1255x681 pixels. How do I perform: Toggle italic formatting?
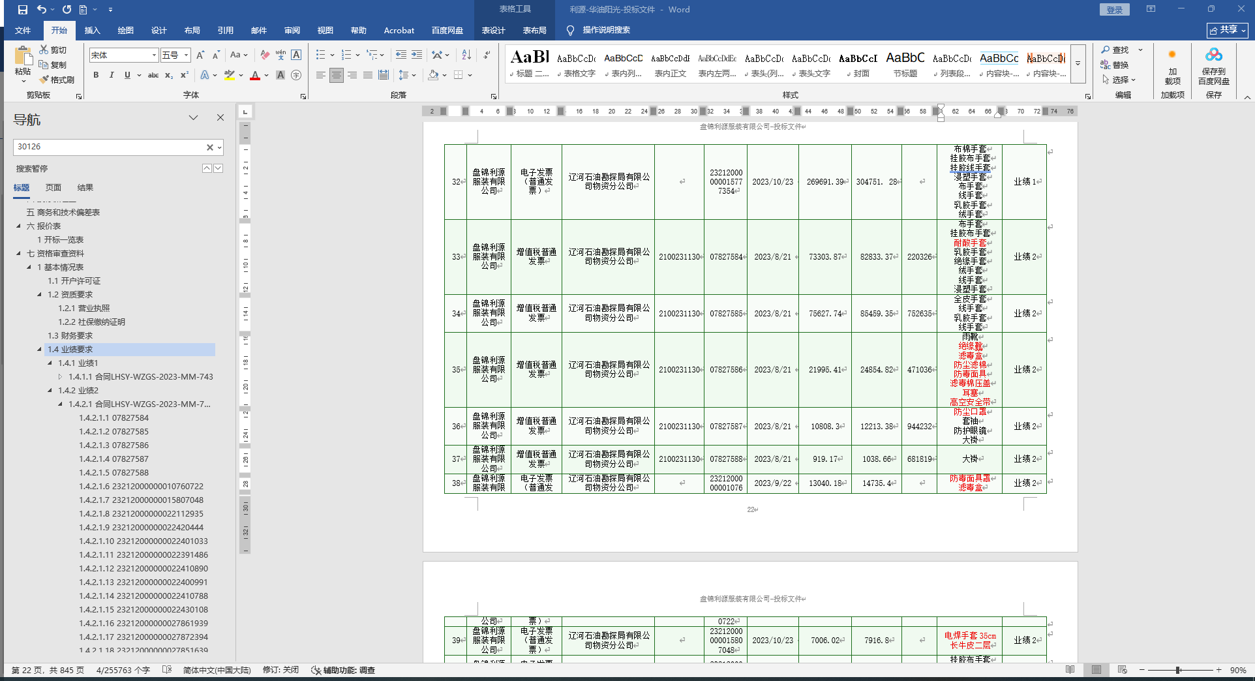pyautogui.click(x=112, y=75)
